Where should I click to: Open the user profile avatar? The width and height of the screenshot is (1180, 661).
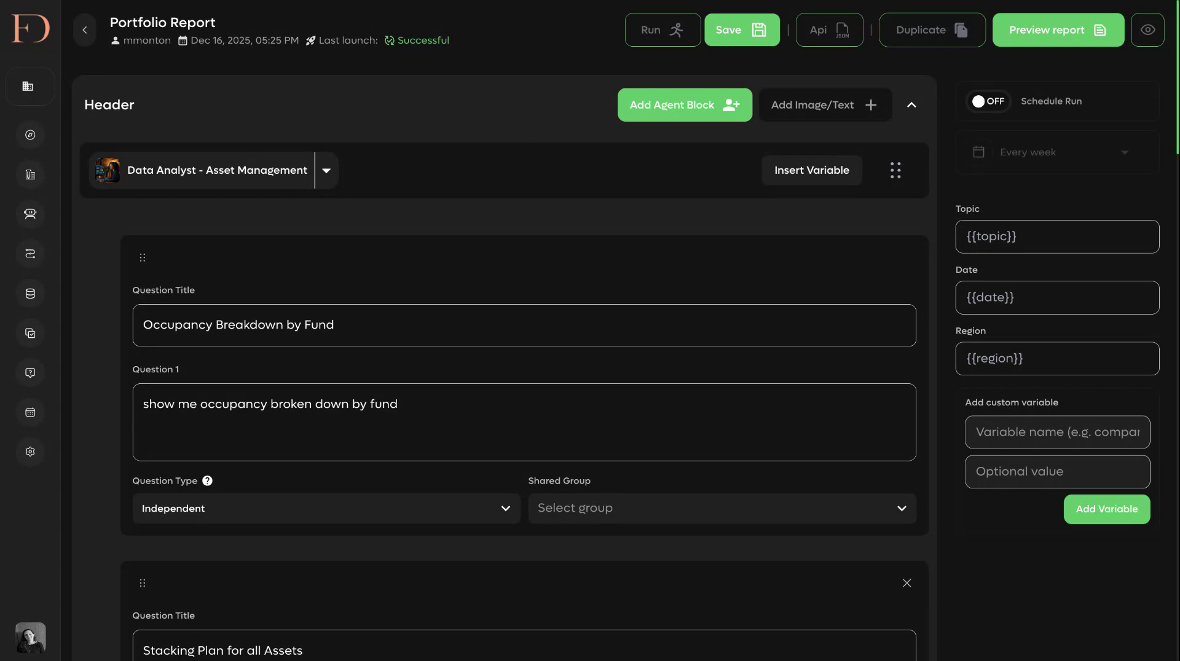click(30, 638)
